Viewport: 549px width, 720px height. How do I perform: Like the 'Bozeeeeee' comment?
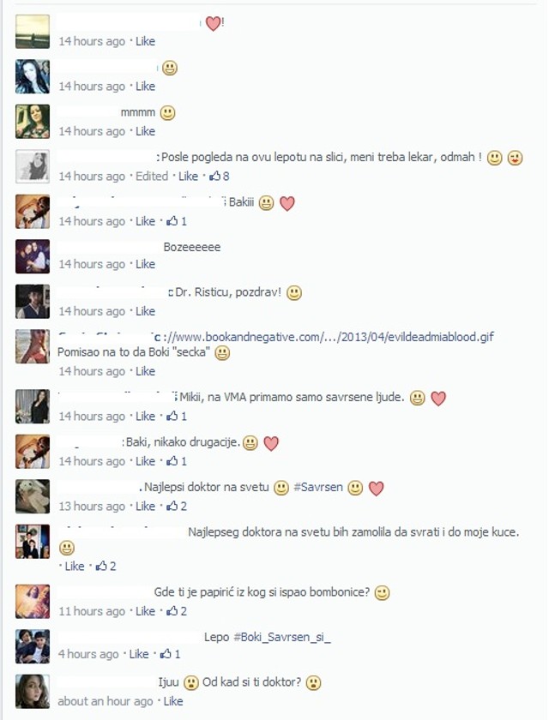(x=145, y=265)
